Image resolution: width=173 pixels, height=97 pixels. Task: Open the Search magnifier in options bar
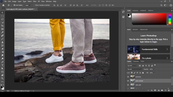click(x=161, y=5)
